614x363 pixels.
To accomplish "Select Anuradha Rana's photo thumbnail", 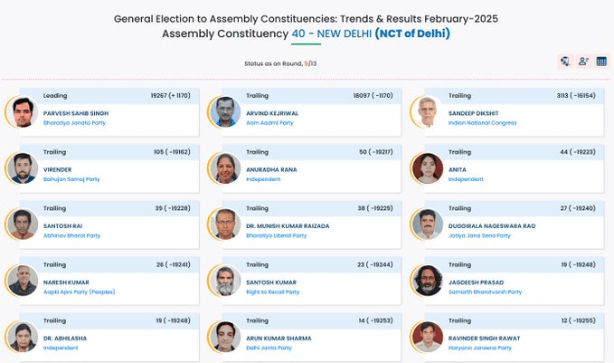I will (x=225, y=168).
